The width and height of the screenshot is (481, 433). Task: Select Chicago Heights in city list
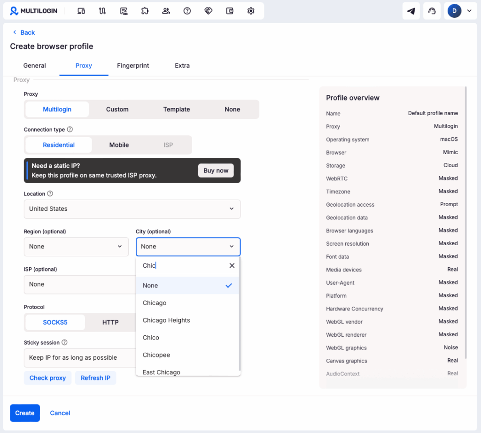187,320
